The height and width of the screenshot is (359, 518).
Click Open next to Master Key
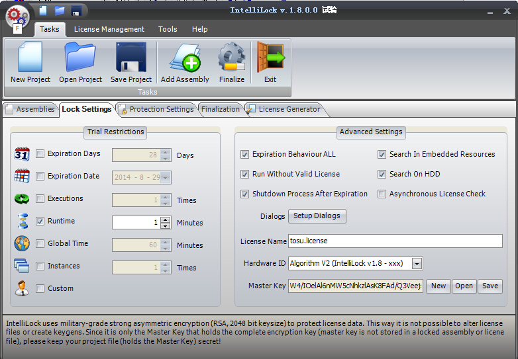[464, 286]
